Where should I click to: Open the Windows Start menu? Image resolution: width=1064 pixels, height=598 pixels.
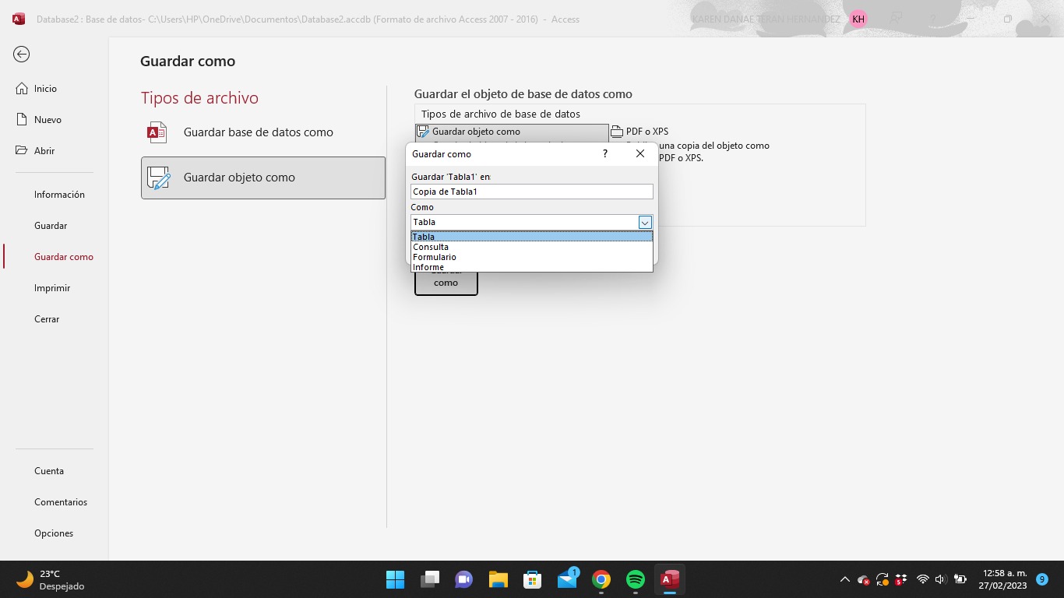coord(395,580)
